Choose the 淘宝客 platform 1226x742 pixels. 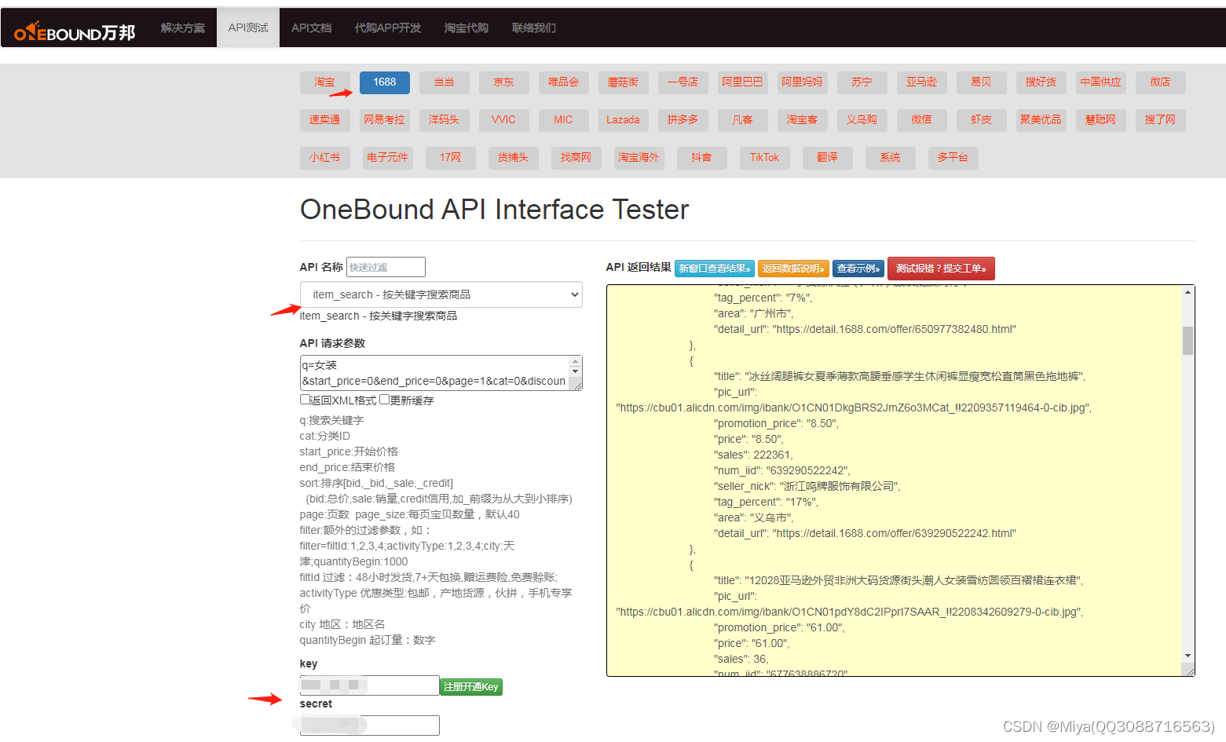[803, 120]
